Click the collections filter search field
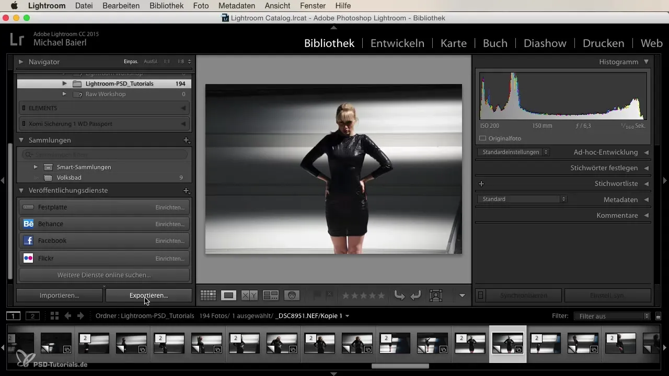The height and width of the screenshot is (376, 669). coord(105,155)
